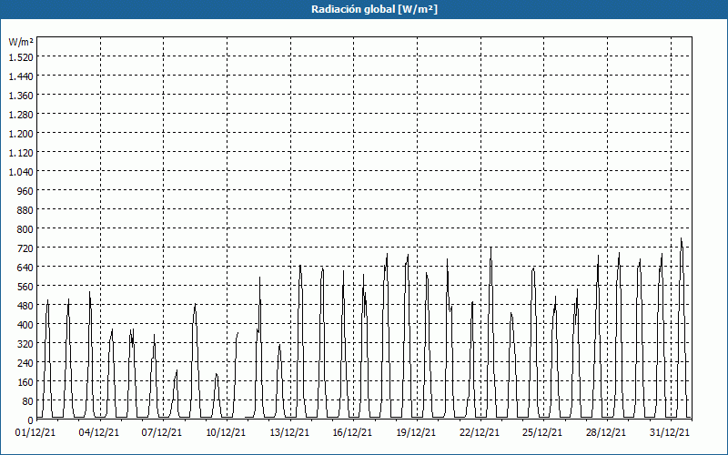This screenshot has width=728, height=455.
Task: Click the y-axis value 80
Action: click(28, 401)
